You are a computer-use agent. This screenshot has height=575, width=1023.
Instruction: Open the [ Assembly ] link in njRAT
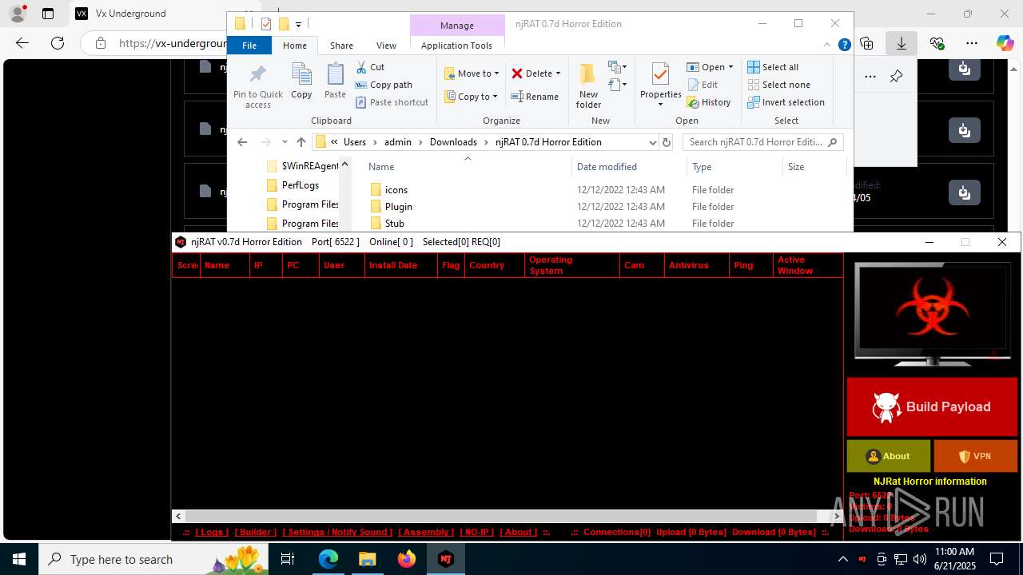click(426, 532)
